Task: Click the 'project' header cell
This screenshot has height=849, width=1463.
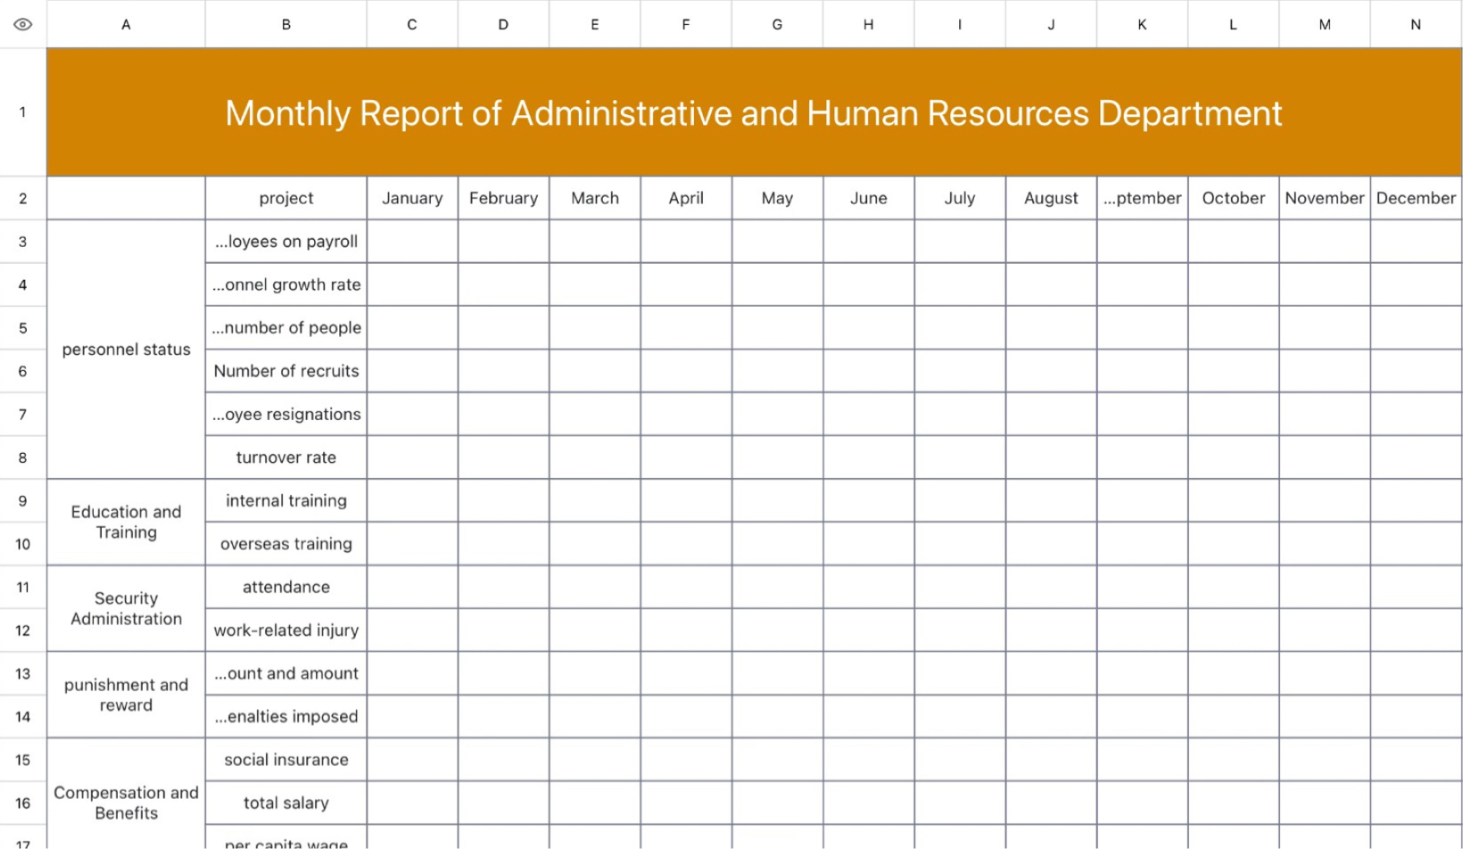Action: point(286,198)
